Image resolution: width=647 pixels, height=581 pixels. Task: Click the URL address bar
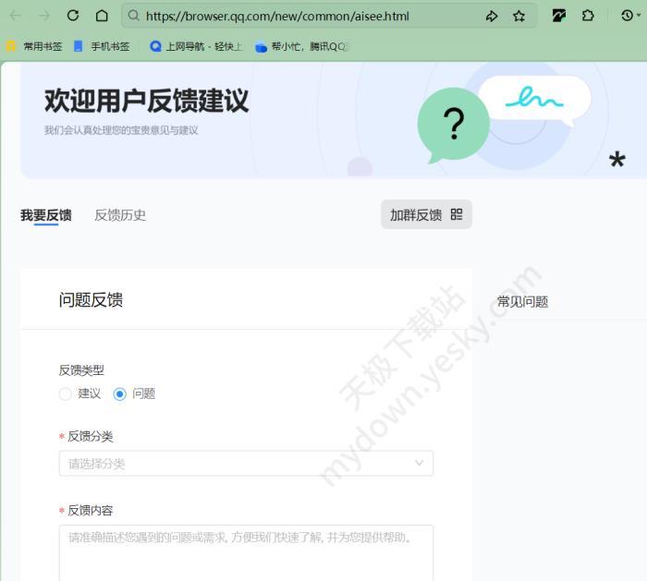(x=305, y=16)
